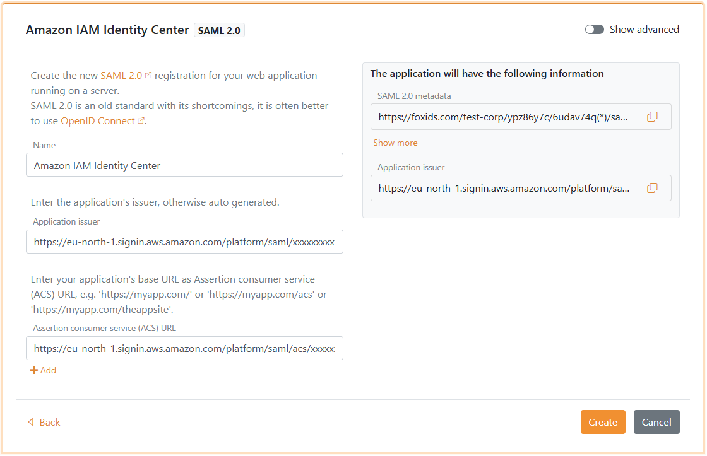Open the OpenID Connect documentation link

[x=98, y=121]
